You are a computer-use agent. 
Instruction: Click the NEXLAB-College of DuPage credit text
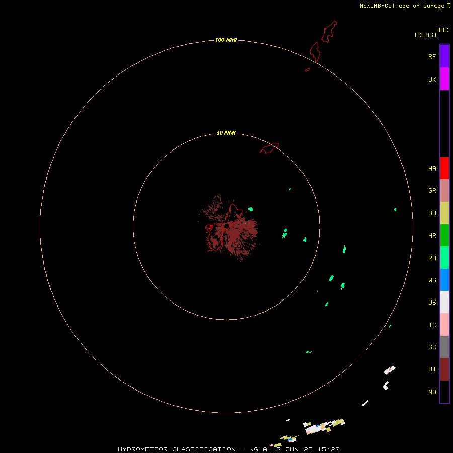click(x=402, y=6)
